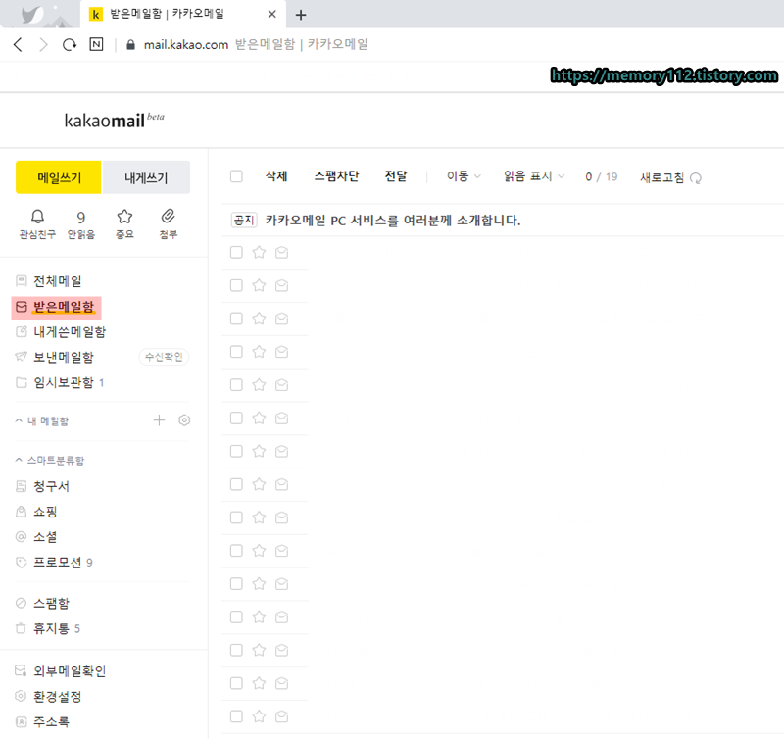The height and width of the screenshot is (739, 784).
Task: Click 내게쓰기 write-to-self button
Action: [x=146, y=177]
